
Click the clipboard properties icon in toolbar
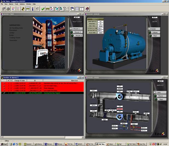coord(4,9)
